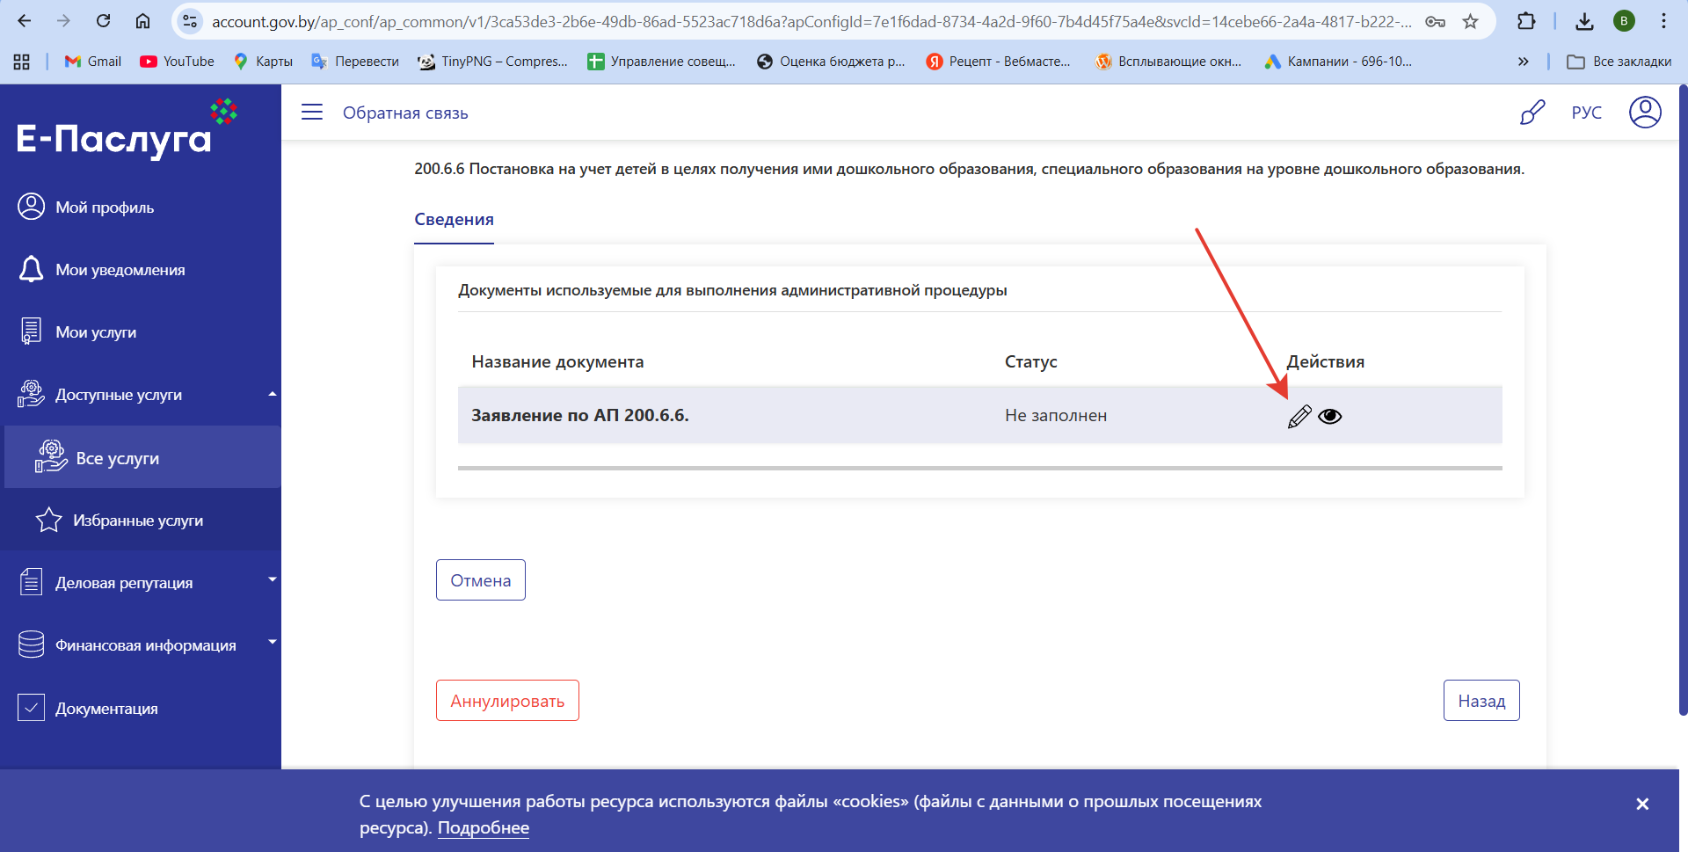The width and height of the screenshot is (1688, 852).
Task: Open browser downloads icon
Action: click(1584, 21)
